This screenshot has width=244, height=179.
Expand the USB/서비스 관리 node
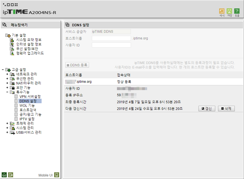pos(7,132)
